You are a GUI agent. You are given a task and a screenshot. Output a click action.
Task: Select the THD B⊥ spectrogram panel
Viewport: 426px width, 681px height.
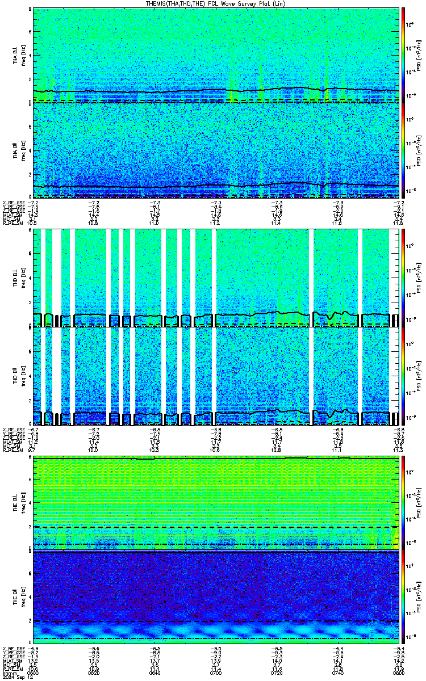216,278
